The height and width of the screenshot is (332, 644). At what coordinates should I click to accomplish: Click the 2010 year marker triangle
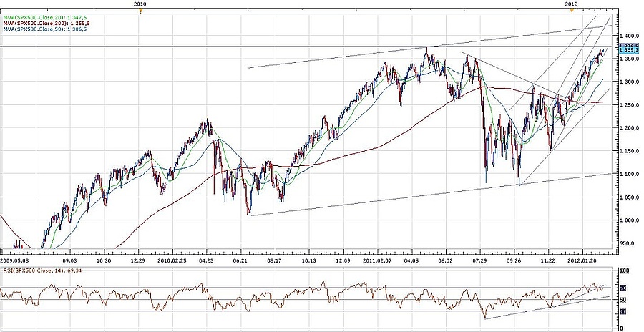click(x=141, y=11)
